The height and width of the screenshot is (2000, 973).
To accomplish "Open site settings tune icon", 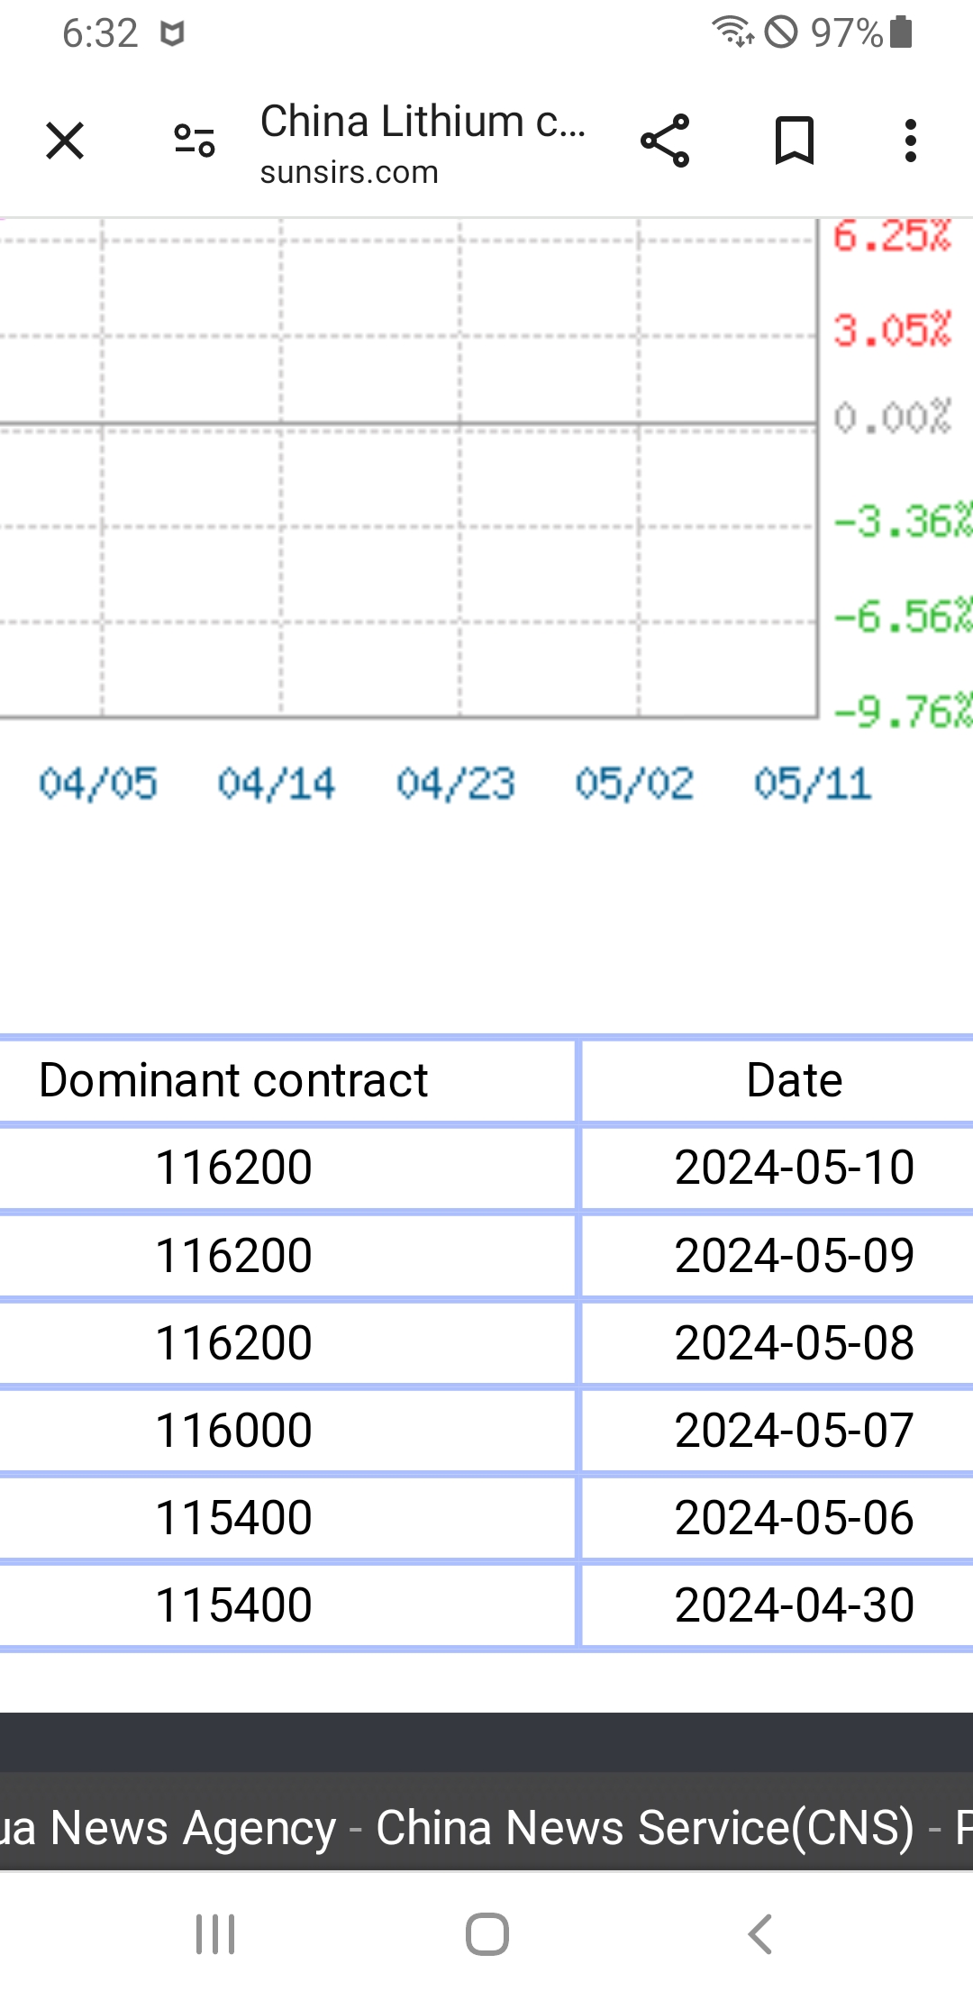I will (195, 141).
